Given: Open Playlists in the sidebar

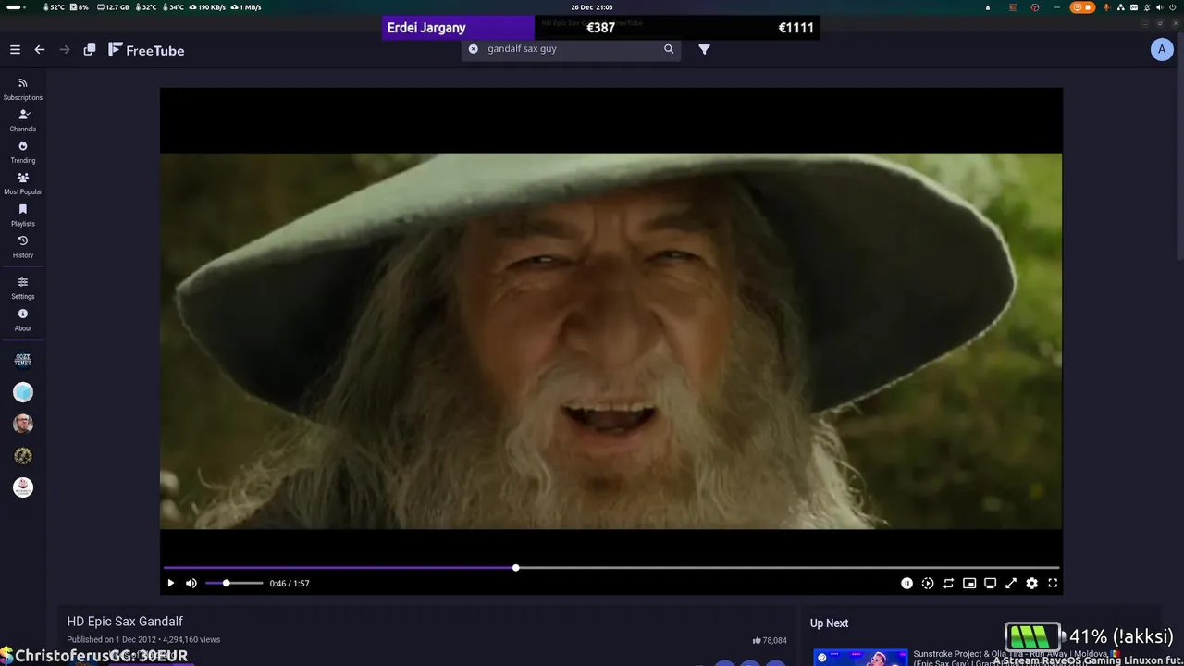Looking at the screenshot, I should (x=23, y=215).
